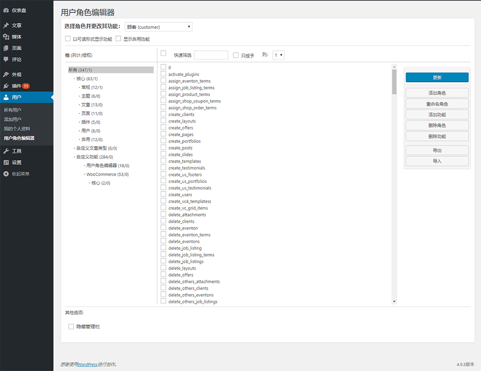This screenshot has width=481, height=371.
Task: Toggle the 只授予 filter checkbox
Action: [236, 55]
